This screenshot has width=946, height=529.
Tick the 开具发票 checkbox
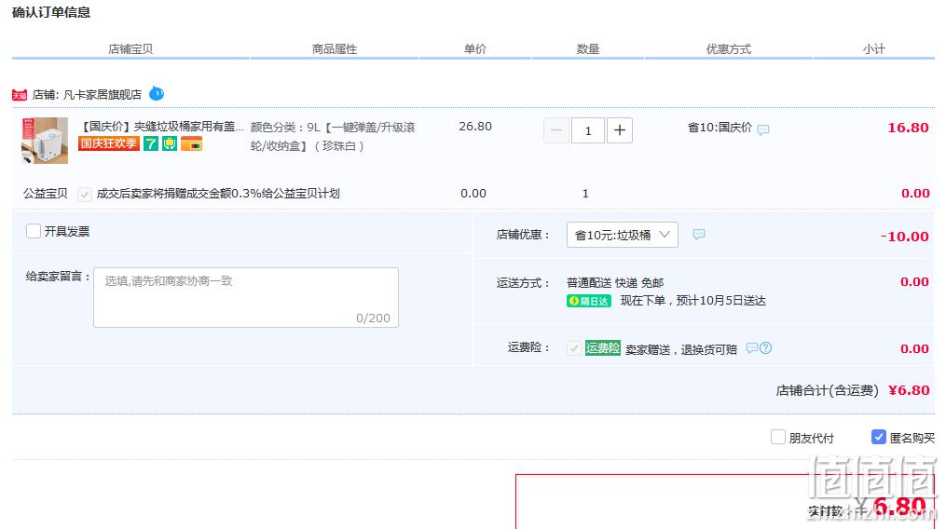click(34, 231)
